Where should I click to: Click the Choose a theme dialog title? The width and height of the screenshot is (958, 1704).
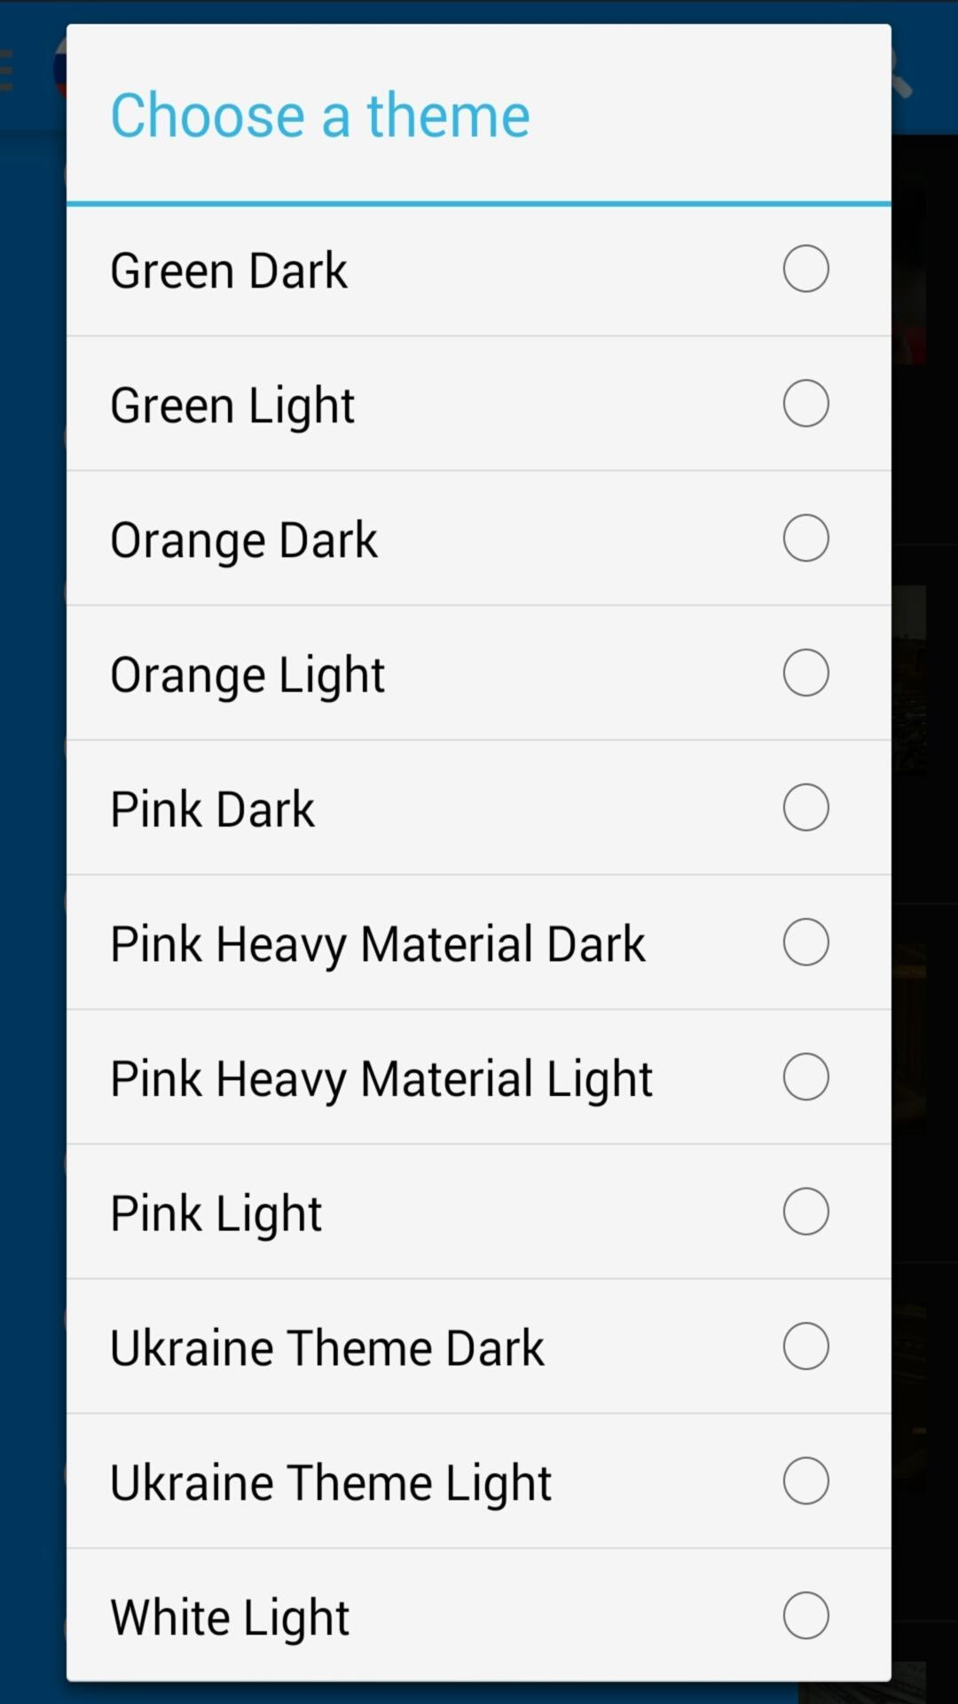tap(320, 115)
